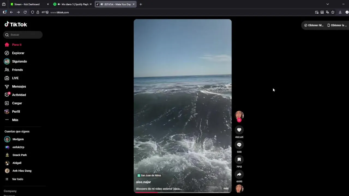Open Mudgam followed account
Viewport: 349px width, 196px height.
tap(14, 139)
